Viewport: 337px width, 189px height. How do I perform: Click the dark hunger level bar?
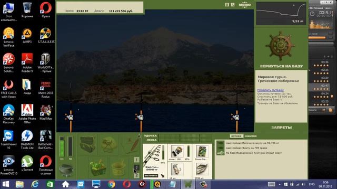pos(70,147)
